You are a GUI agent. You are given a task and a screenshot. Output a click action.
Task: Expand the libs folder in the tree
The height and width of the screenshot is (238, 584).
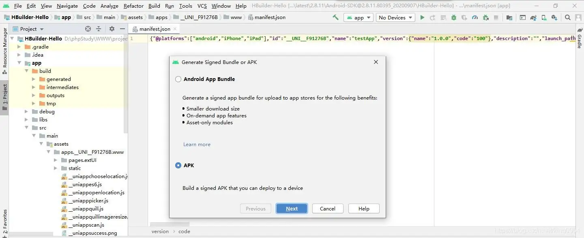pyautogui.click(x=26, y=119)
